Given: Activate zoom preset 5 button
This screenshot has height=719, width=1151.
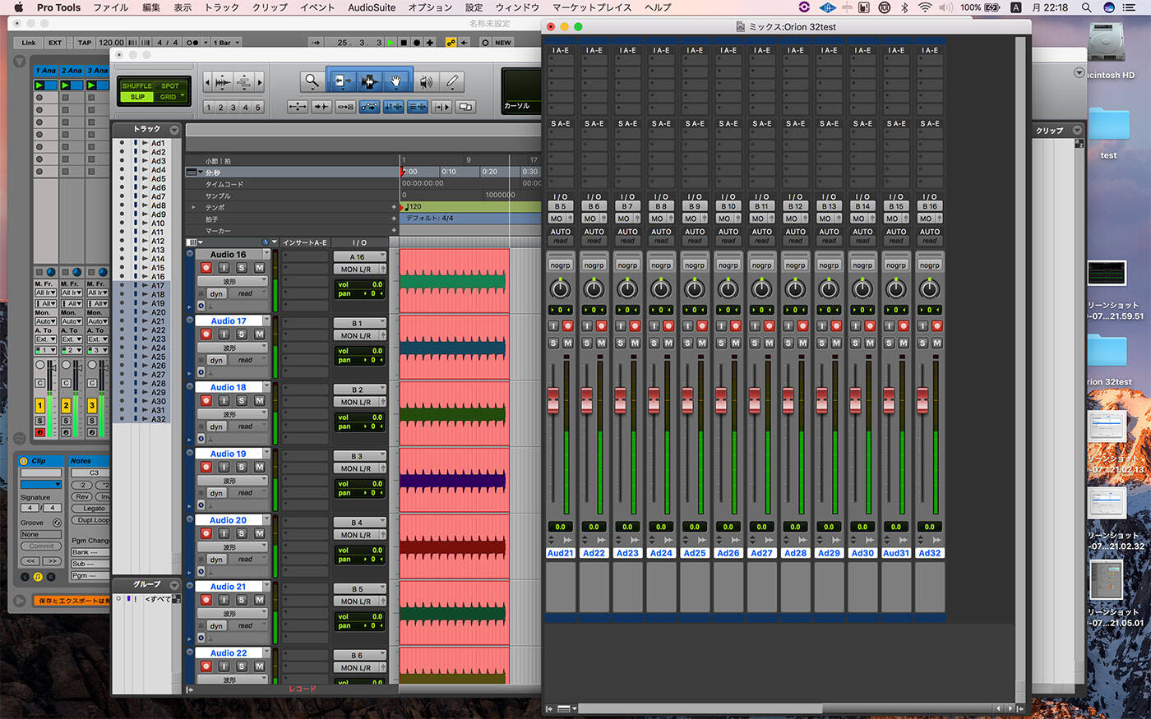Looking at the screenshot, I should click(257, 108).
